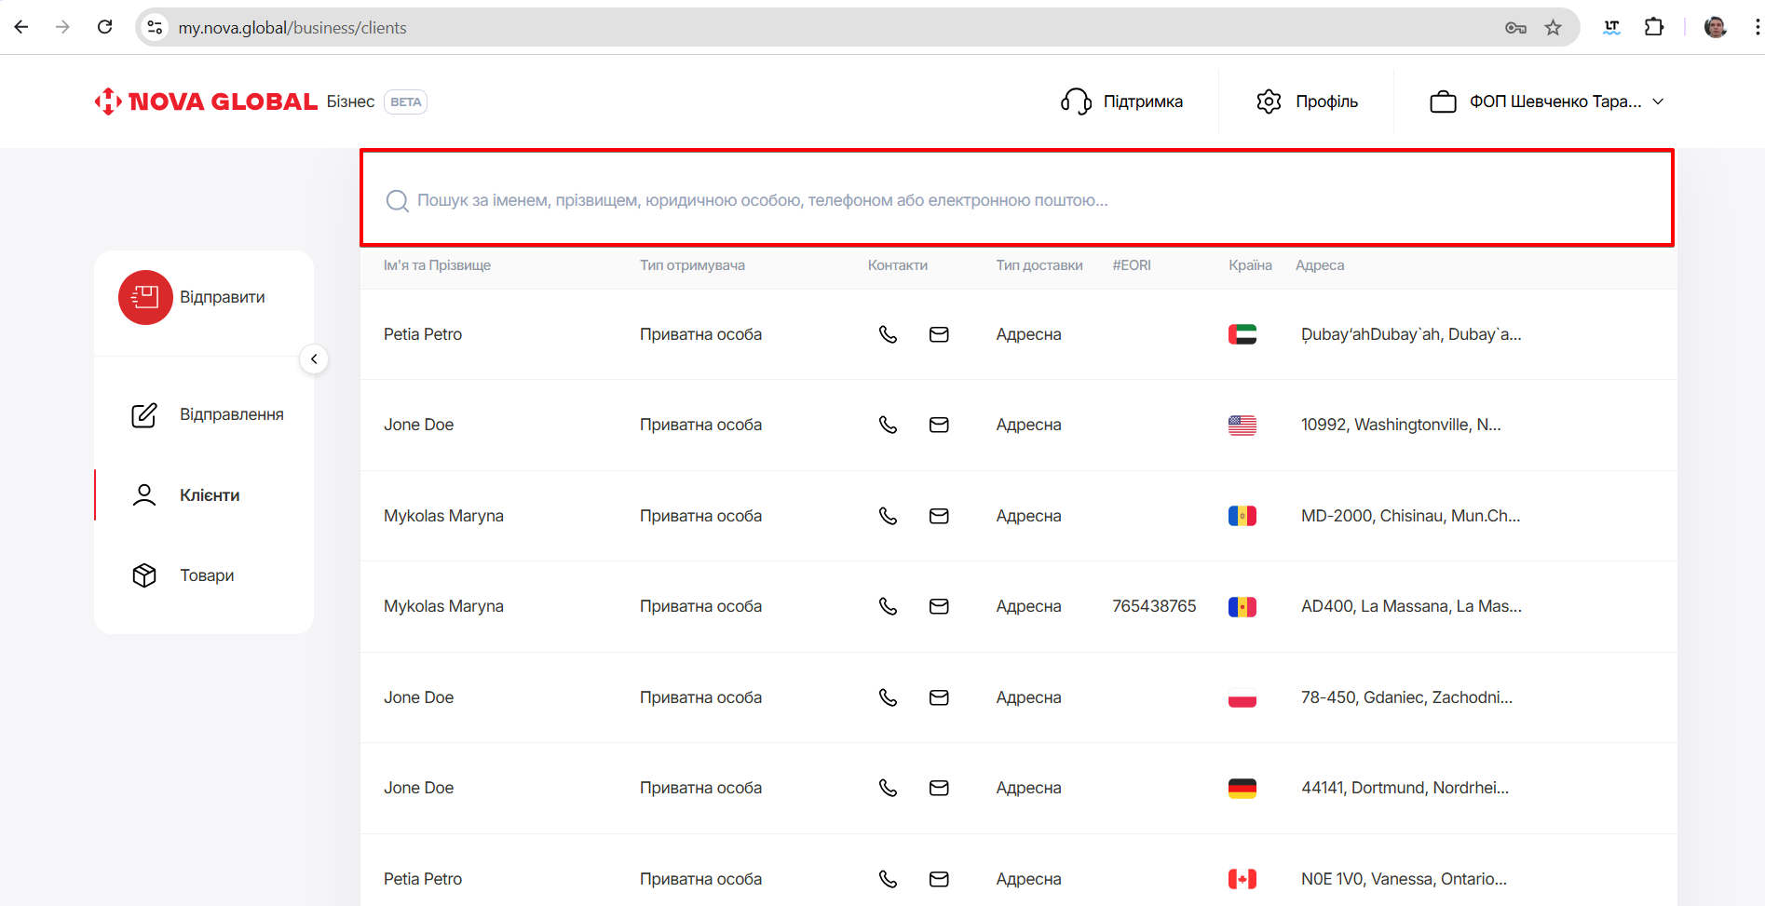
Task: Click the phone icon in the Gdaniec row
Action: 888,697
